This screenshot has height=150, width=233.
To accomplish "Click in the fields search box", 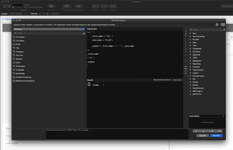I will tap(48, 33).
